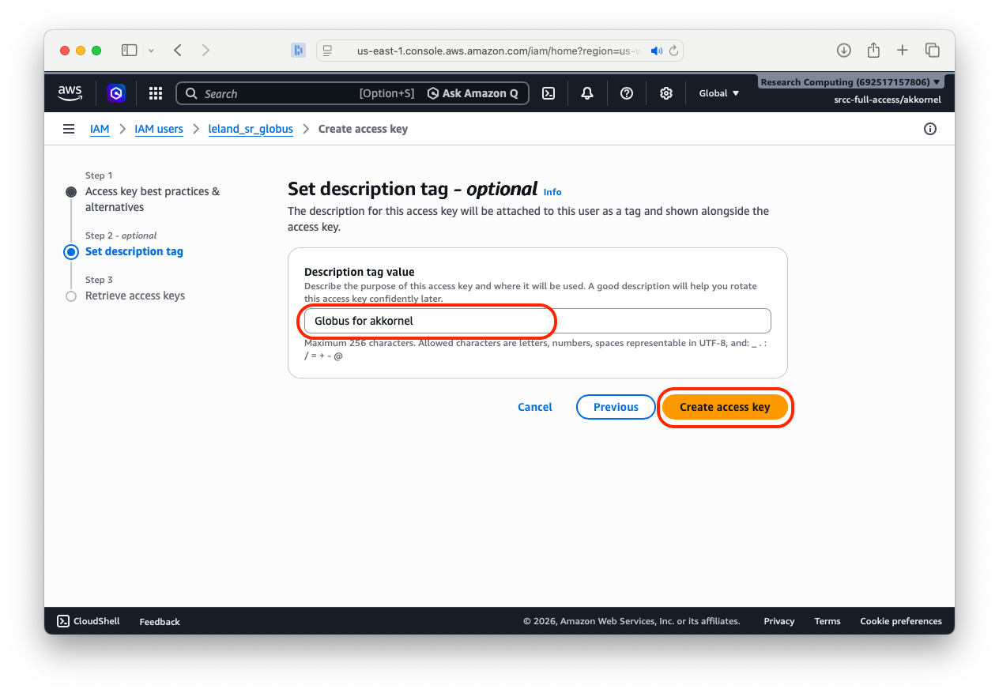The image size is (999, 693).
Task: Expand the Research Computing account menu
Action: point(850,82)
